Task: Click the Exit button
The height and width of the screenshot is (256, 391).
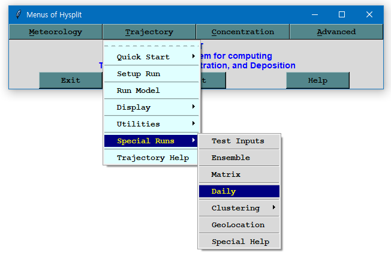Action: click(x=71, y=80)
